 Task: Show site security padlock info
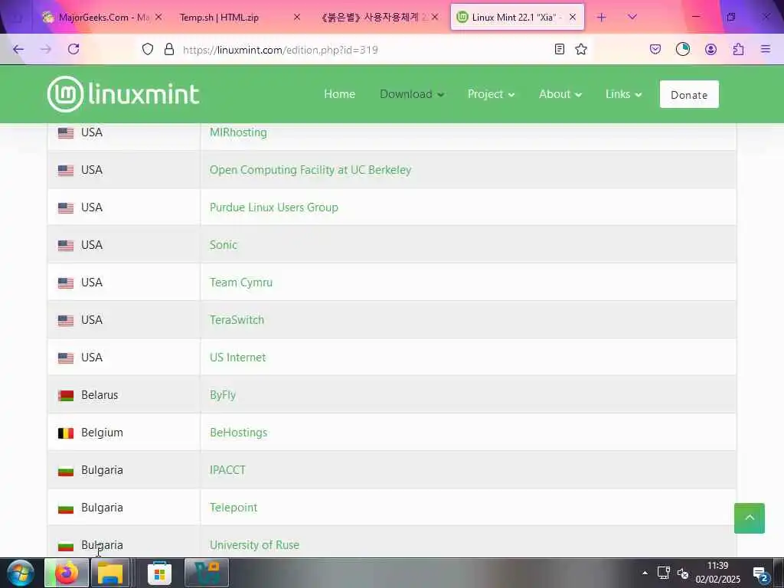pyautogui.click(x=169, y=49)
